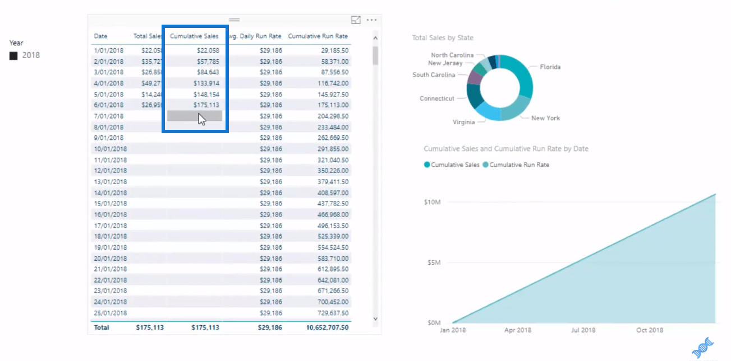Image resolution: width=731 pixels, height=361 pixels.
Task: Sort by the Avg. Daily Run Rate header
Action: 254,36
